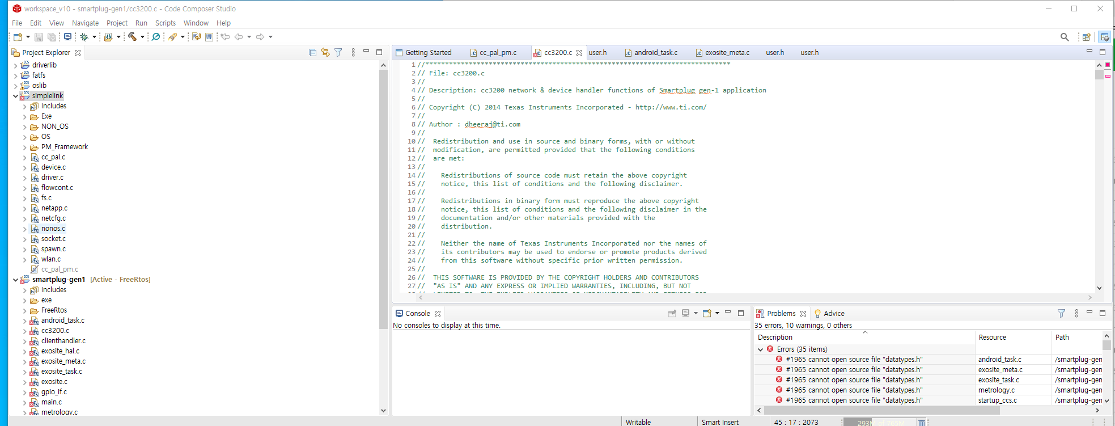1115x426 pixels.
Task: Toggle Link with Editor in Project Explorer
Action: point(325,52)
